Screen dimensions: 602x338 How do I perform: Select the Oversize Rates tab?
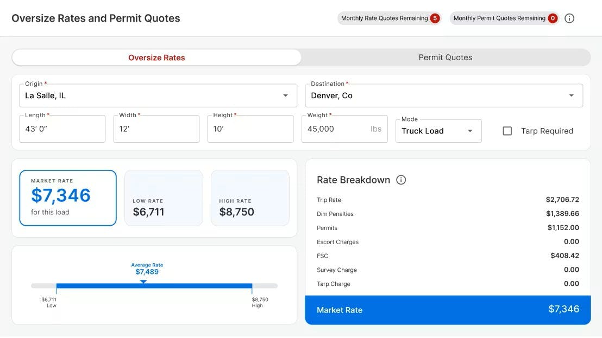click(156, 58)
